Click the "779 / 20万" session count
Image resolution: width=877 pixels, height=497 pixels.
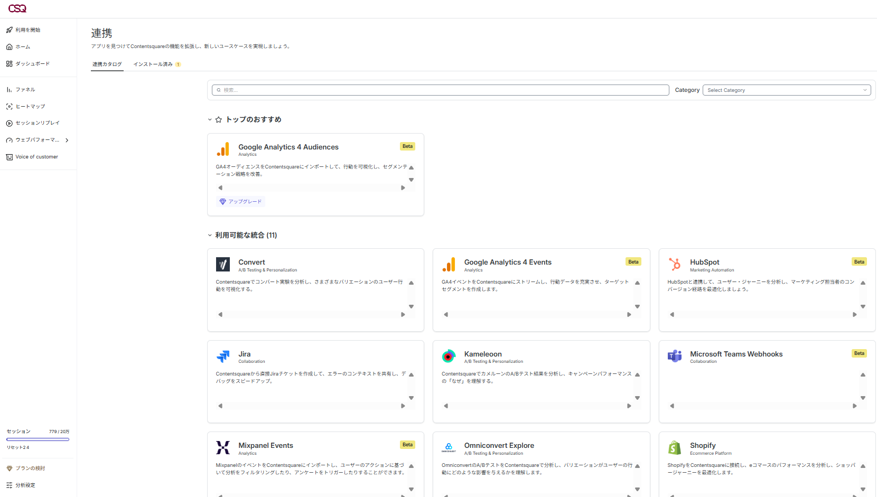click(59, 432)
